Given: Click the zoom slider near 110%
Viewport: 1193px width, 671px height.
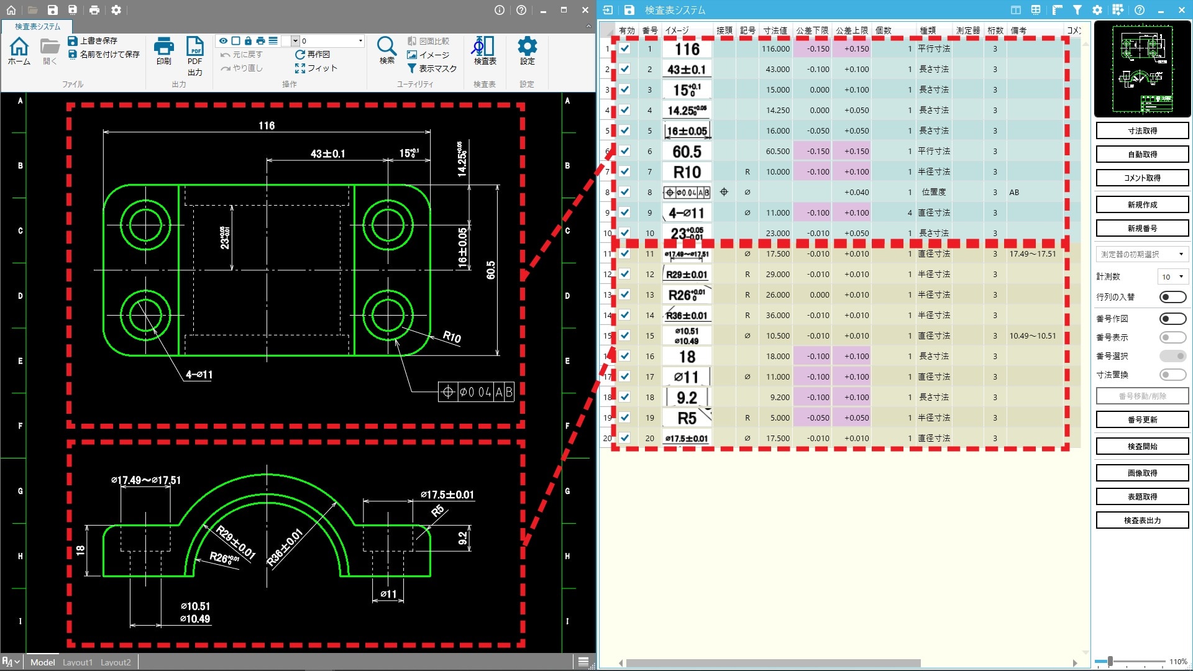Looking at the screenshot, I should point(1110,662).
